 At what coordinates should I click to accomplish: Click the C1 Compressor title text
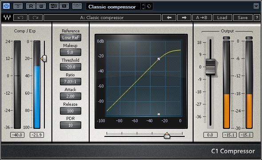pos(233,151)
